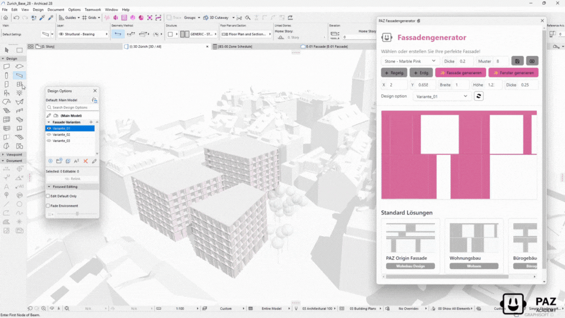Click the Search Design Options field
Image resolution: width=565 pixels, height=318 pixels.
click(72, 107)
